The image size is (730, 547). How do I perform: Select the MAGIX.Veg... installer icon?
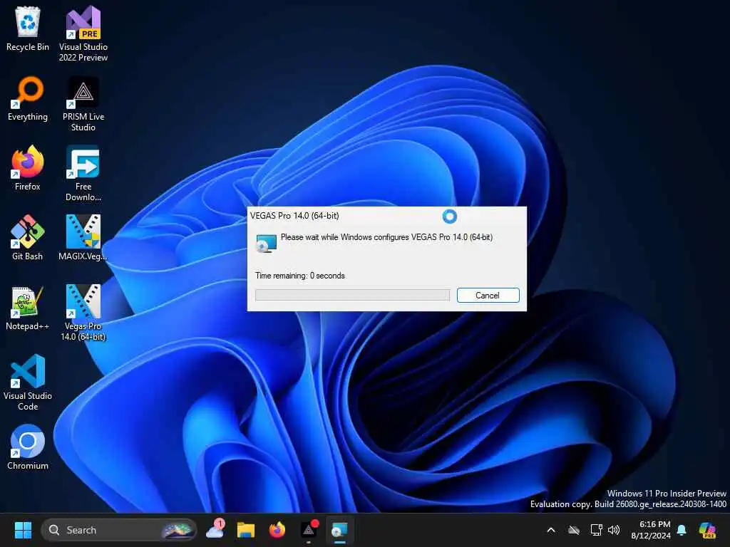coord(83,238)
